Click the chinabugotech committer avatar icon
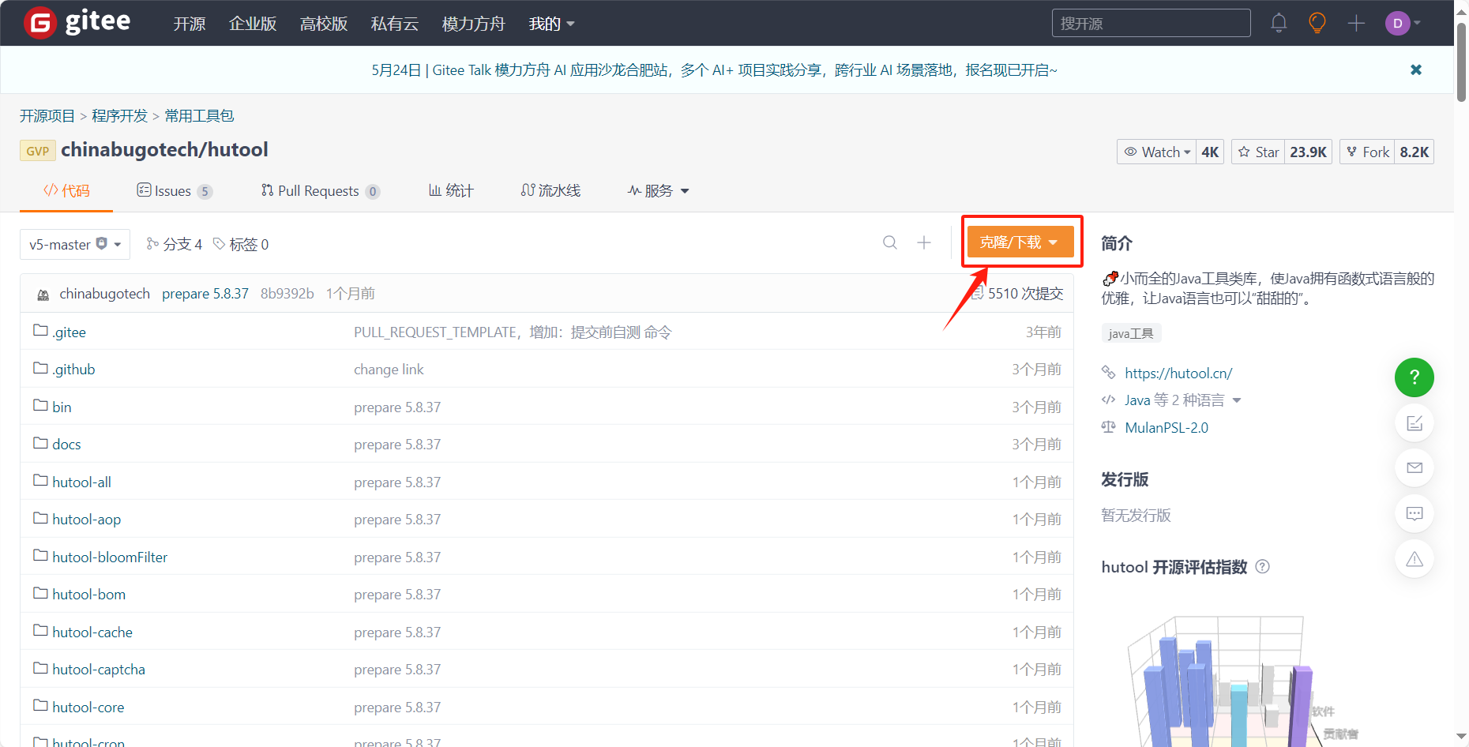Screen dimensions: 1469x747 pos(43,295)
